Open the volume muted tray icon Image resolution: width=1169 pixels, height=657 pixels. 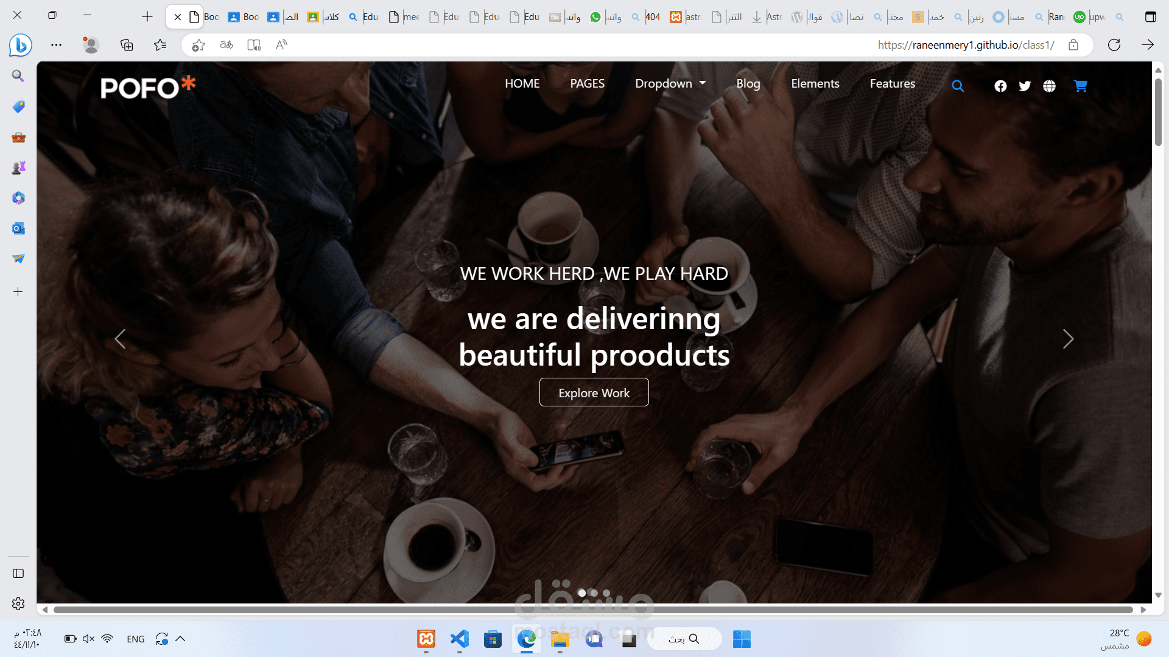(88, 639)
